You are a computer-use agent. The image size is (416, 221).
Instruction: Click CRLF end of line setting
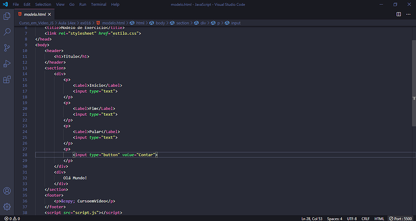click(365, 219)
